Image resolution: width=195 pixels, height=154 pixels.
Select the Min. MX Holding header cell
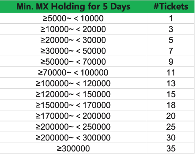[x=73, y=6]
